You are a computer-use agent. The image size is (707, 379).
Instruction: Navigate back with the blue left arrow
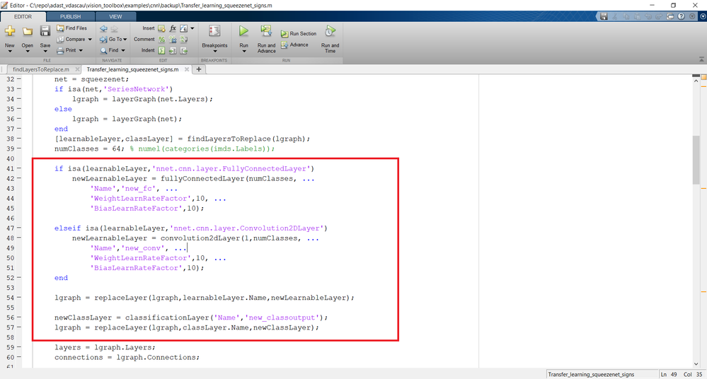[104, 28]
